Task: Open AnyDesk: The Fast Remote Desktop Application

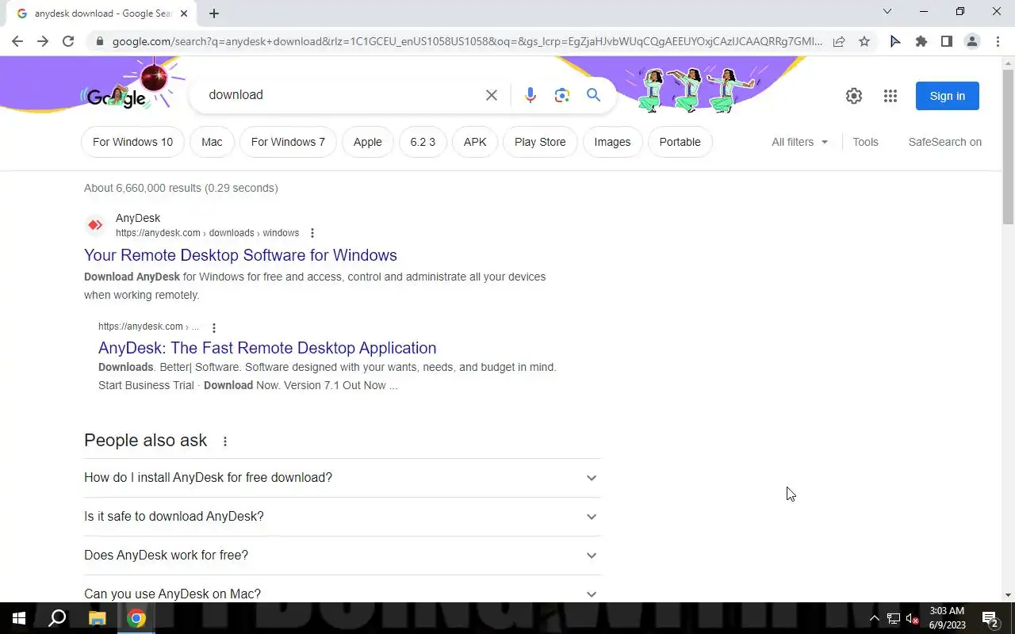Action: click(267, 348)
